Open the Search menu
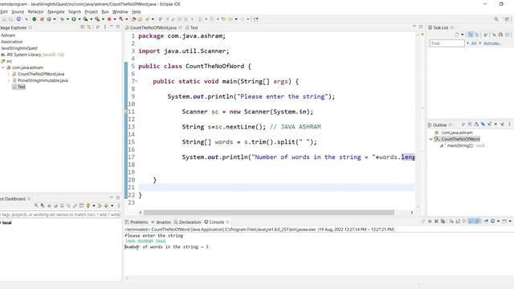The height and width of the screenshot is (289, 514). coord(75,11)
